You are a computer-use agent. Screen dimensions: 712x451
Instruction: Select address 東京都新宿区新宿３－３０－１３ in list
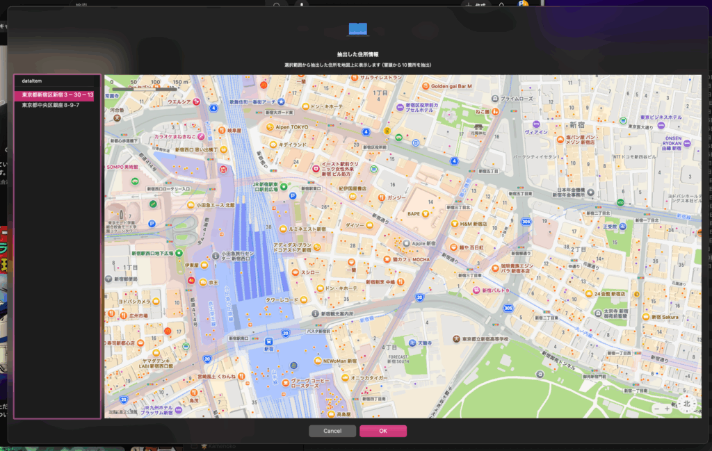57,95
